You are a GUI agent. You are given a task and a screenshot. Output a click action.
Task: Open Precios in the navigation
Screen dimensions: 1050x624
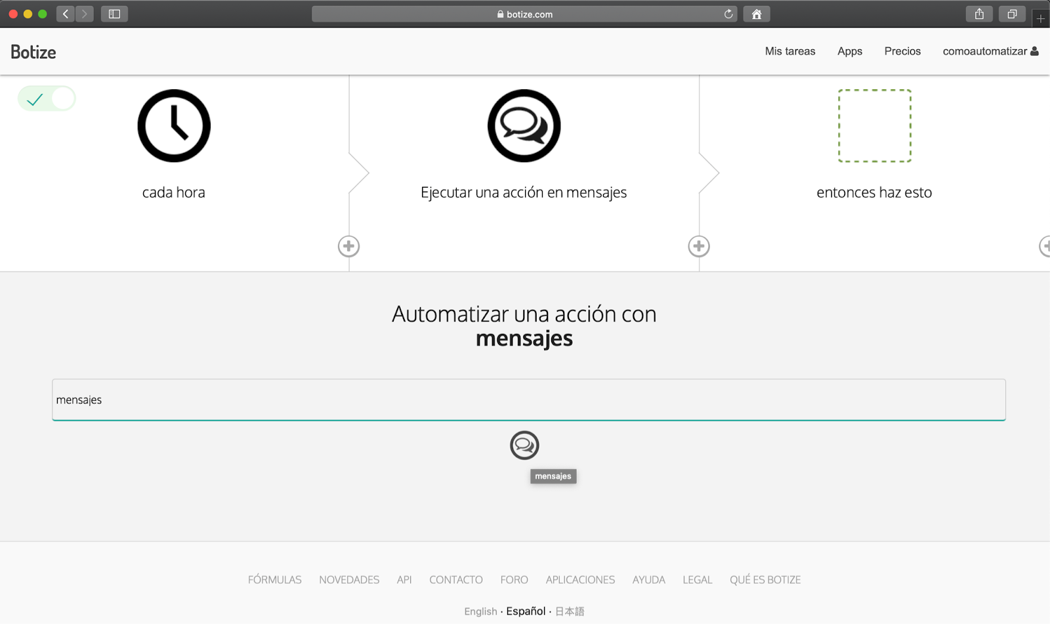click(902, 51)
